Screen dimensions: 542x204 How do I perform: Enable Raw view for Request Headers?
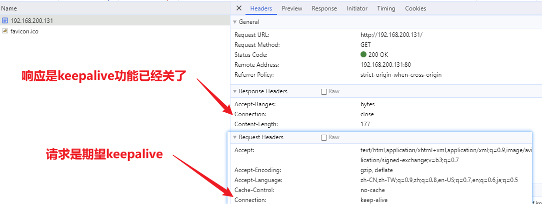tap(324, 138)
